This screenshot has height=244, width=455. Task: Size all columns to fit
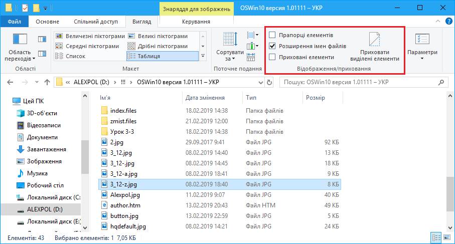[251, 57]
